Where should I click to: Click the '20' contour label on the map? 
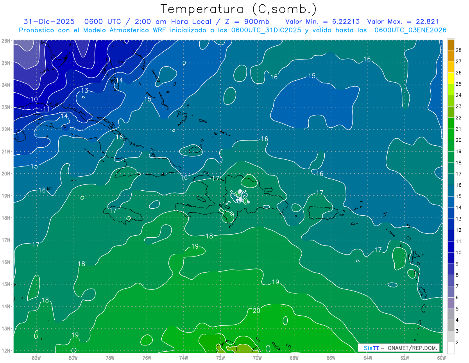pos(256,311)
